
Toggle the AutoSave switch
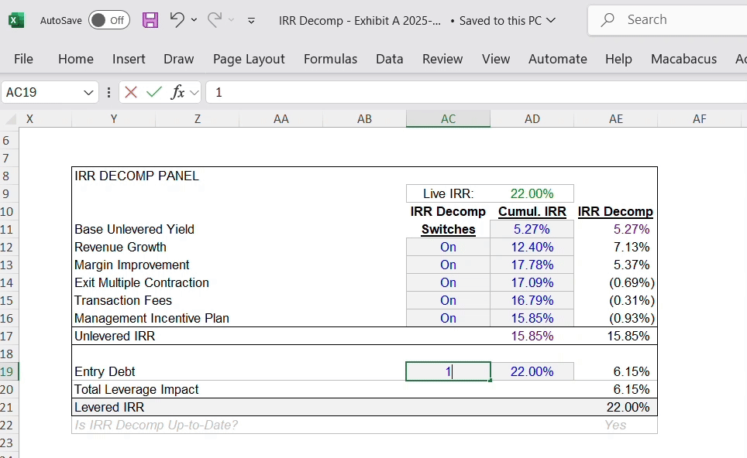108,20
